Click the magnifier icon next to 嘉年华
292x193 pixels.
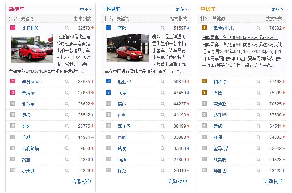point(163,126)
